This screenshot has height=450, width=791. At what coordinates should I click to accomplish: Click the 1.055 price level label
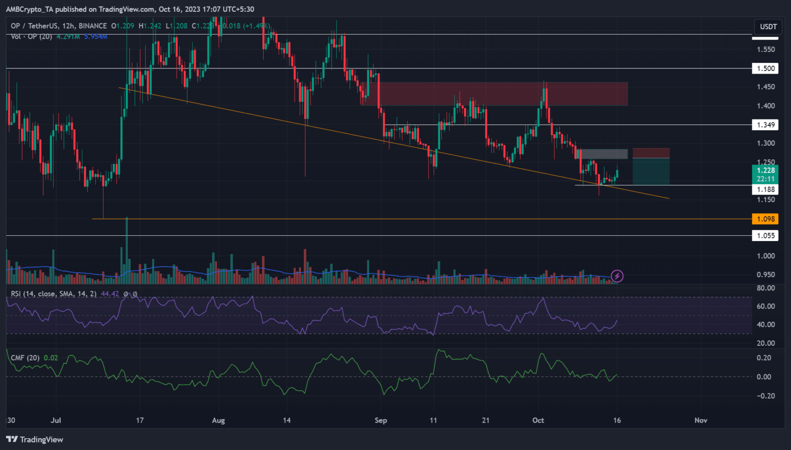pyautogui.click(x=765, y=235)
